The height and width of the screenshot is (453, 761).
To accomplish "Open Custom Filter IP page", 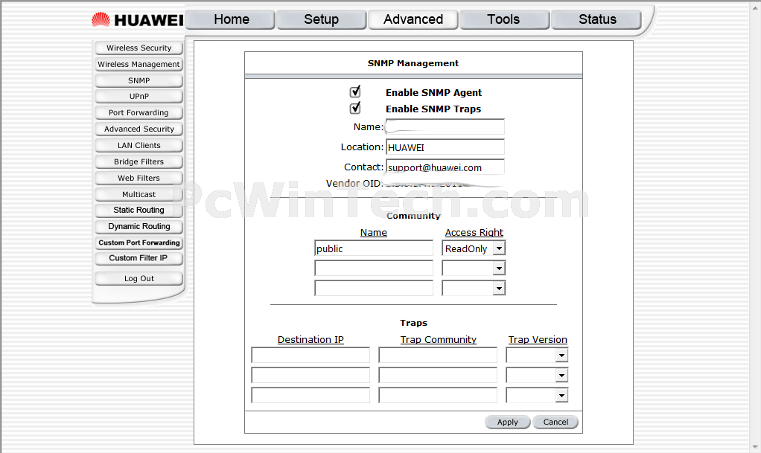I will [138, 258].
